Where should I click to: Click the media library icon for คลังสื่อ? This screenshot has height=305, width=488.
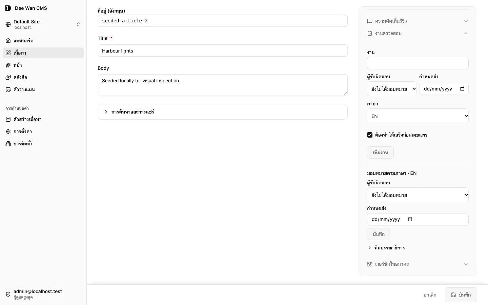coord(8,77)
